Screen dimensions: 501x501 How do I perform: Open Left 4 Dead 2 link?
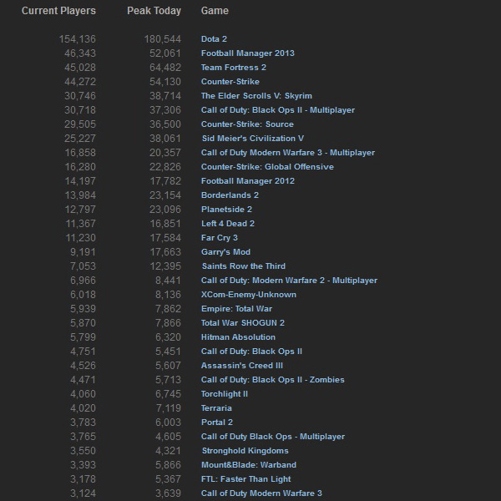coord(227,223)
